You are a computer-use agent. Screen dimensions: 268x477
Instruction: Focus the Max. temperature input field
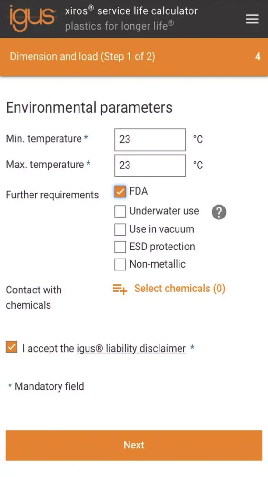tap(150, 166)
